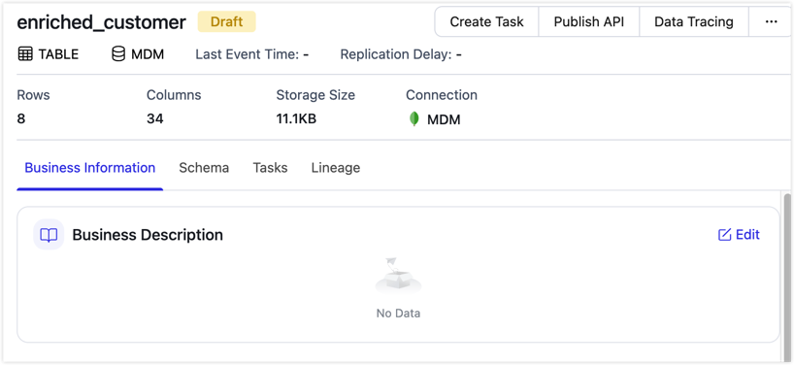Click the Last Event Time label
This screenshot has height=365, width=794.
point(248,54)
